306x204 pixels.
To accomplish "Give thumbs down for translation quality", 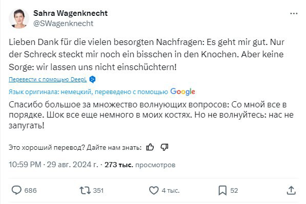I will coord(165,147).
